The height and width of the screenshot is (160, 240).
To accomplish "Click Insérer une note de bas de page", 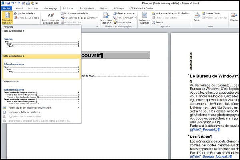I will [51, 18].
